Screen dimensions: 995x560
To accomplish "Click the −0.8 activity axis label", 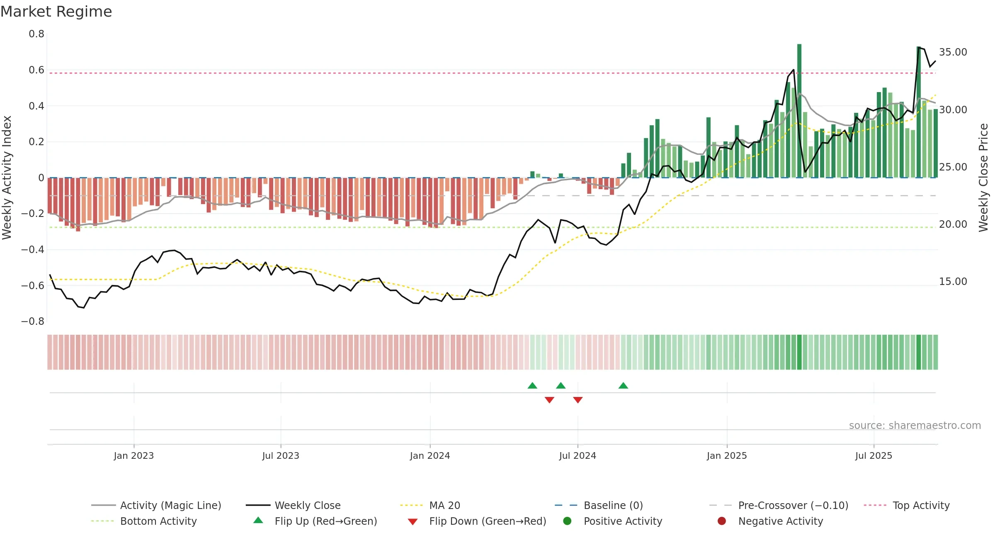I will point(33,321).
